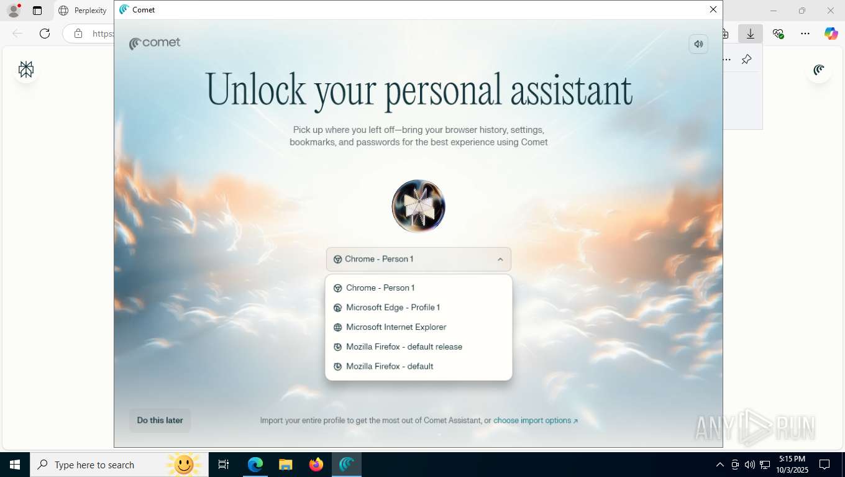Click the circular Perplexity avatar image
This screenshot has width=845, height=477.
pyautogui.click(x=418, y=206)
